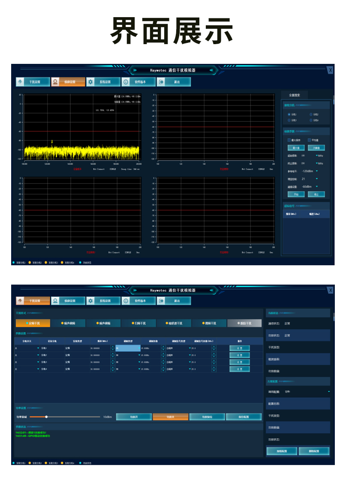Open the 调用配置 dropdown
Viewport: 343px width, 492px height.
click(x=329, y=392)
